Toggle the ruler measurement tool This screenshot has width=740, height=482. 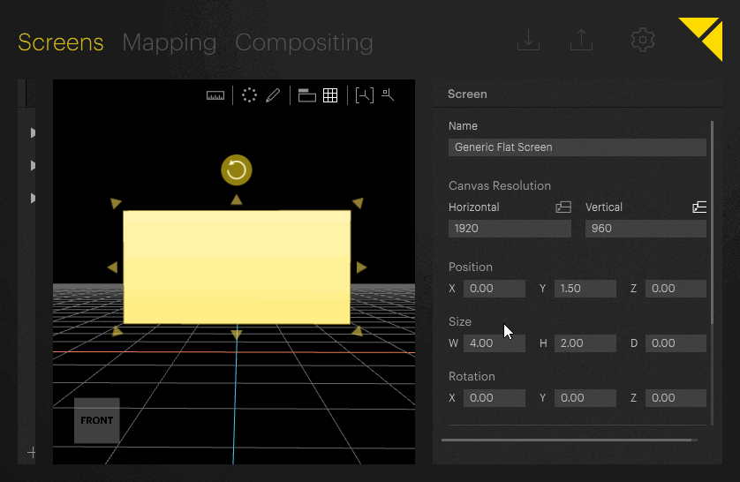215,95
